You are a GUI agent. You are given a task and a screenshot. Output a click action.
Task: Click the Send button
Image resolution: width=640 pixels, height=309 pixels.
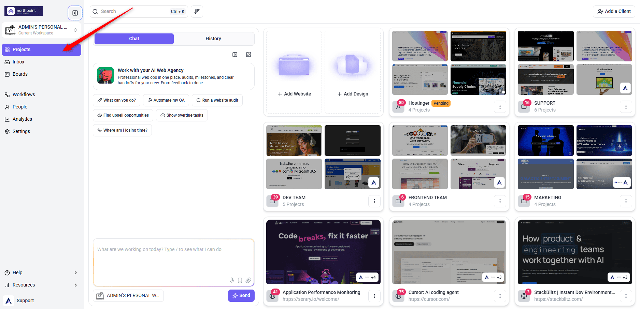pyautogui.click(x=241, y=296)
